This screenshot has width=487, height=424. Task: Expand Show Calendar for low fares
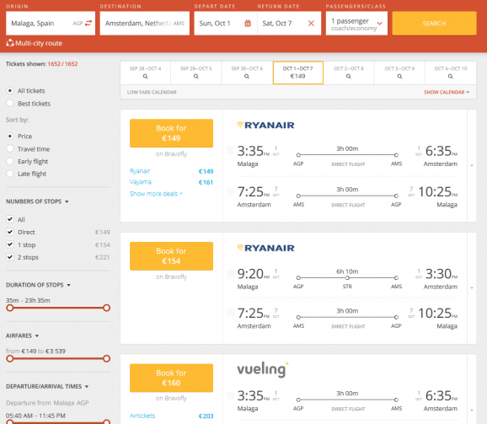447,92
